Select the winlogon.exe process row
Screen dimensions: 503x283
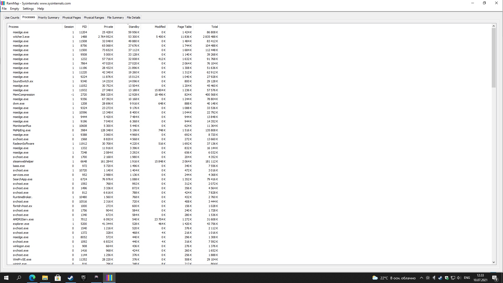tap(113, 246)
